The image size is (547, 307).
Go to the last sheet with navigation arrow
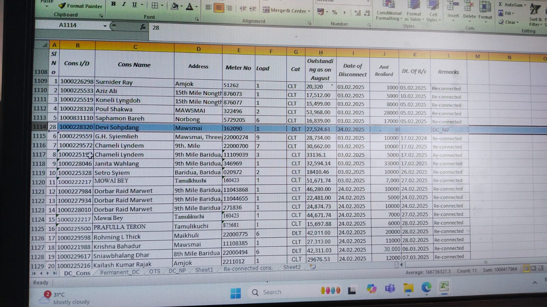55,273
